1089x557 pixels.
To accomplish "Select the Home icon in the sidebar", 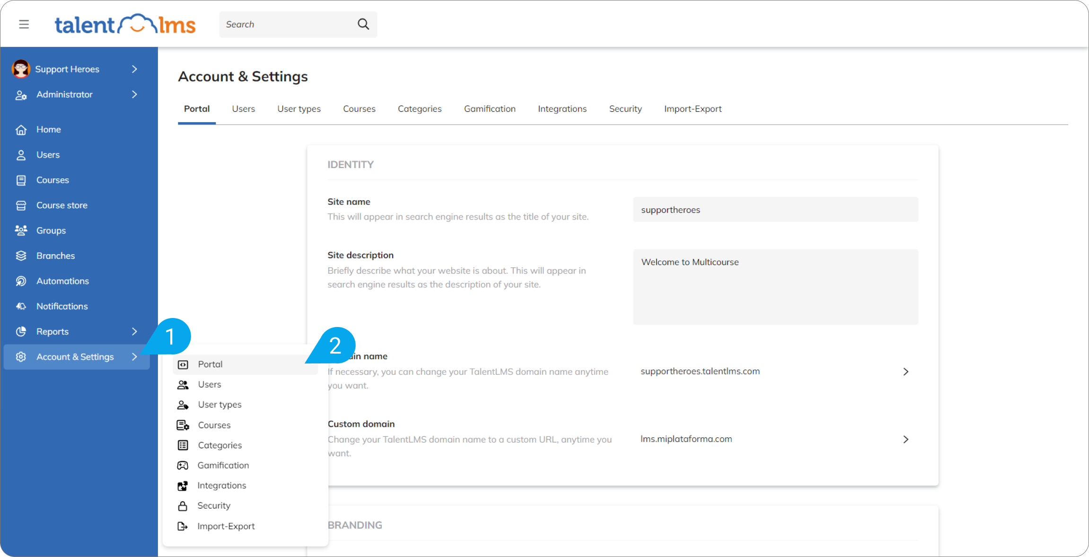I will coord(21,129).
